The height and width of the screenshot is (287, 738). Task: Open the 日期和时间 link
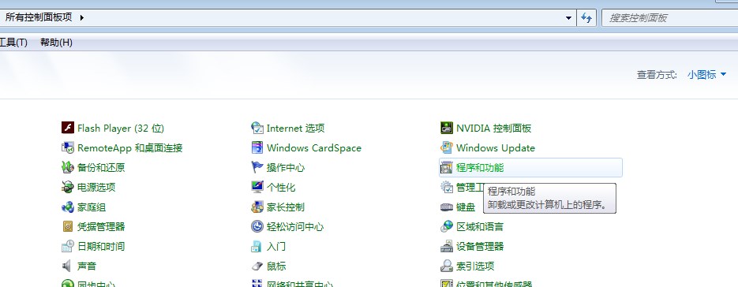101,247
